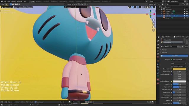Click the viewport Add menu button

click(x=25, y=7)
